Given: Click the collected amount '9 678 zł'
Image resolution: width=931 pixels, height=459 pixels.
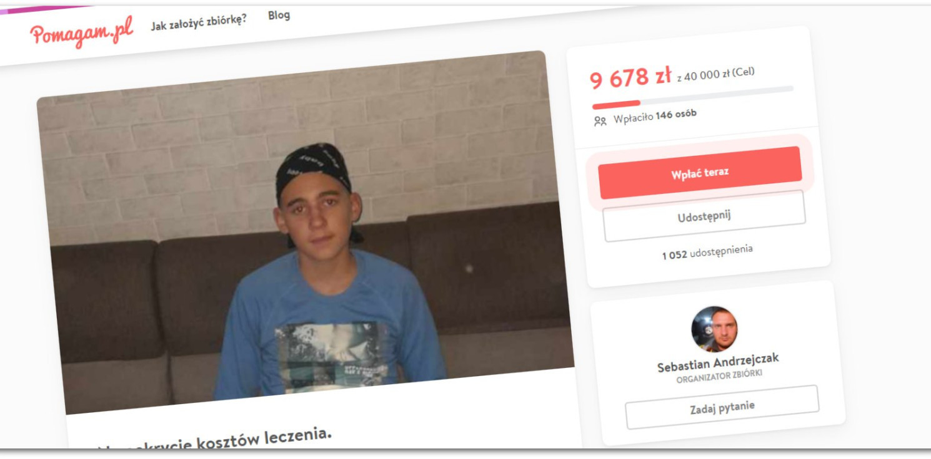Looking at the screenshot, I should (630, 79).
